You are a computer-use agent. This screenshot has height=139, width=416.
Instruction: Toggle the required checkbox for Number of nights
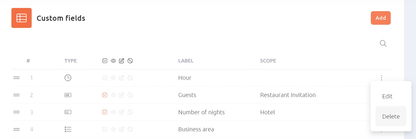(x=105, y=112)
